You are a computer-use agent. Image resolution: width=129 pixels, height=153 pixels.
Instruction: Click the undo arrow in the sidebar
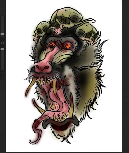coord(3,73)
